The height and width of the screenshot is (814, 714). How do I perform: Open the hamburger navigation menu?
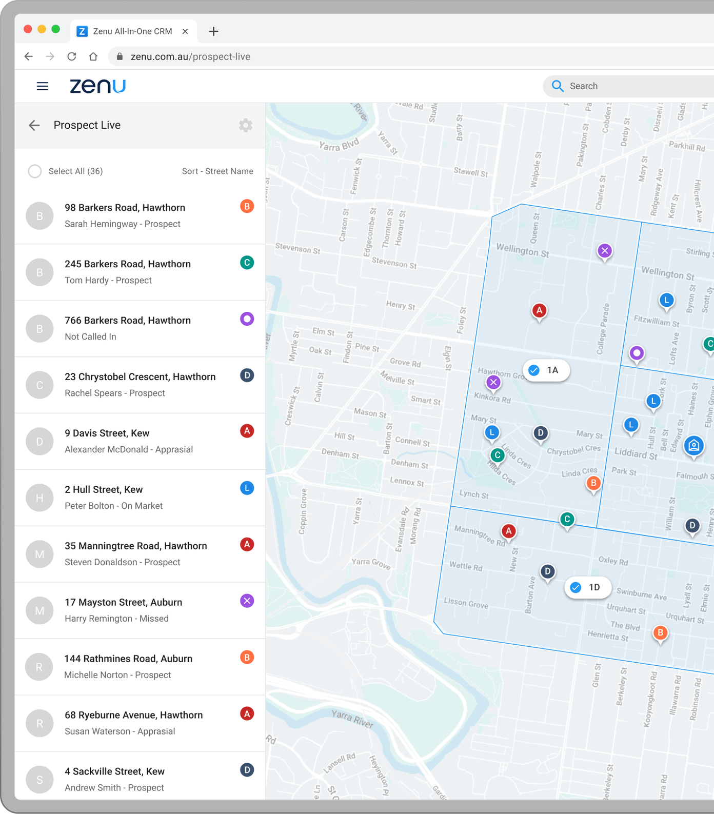[x=43, y=86]
